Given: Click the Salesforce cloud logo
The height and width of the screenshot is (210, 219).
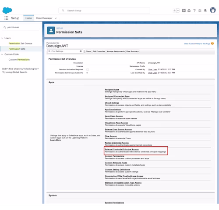Looking at the screenshot, I should (x=7, y=11).
